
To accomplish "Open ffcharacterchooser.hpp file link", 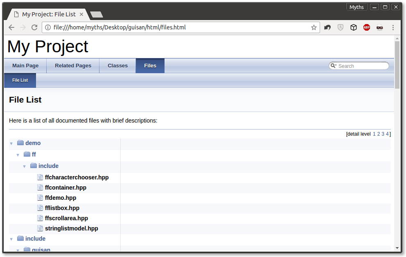I will (77, 177).
